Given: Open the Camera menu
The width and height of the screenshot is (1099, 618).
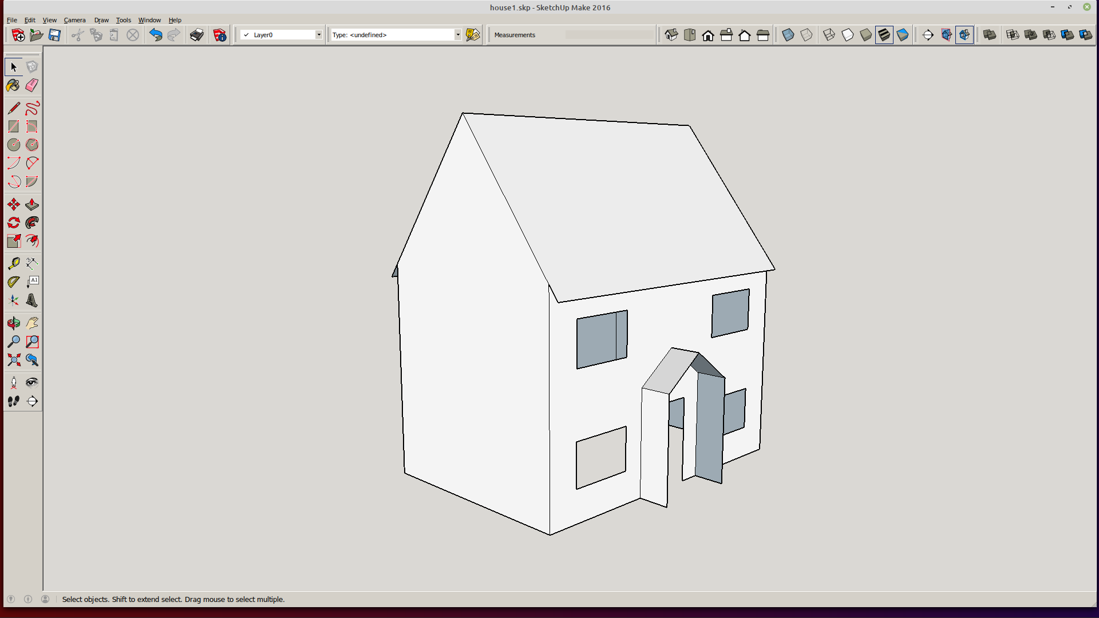Looking at the screenshot, I should click(74, 20).
